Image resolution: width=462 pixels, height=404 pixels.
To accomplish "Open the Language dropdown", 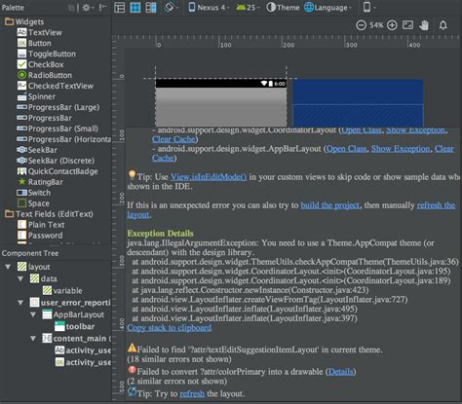I will [x=327, y=8].
